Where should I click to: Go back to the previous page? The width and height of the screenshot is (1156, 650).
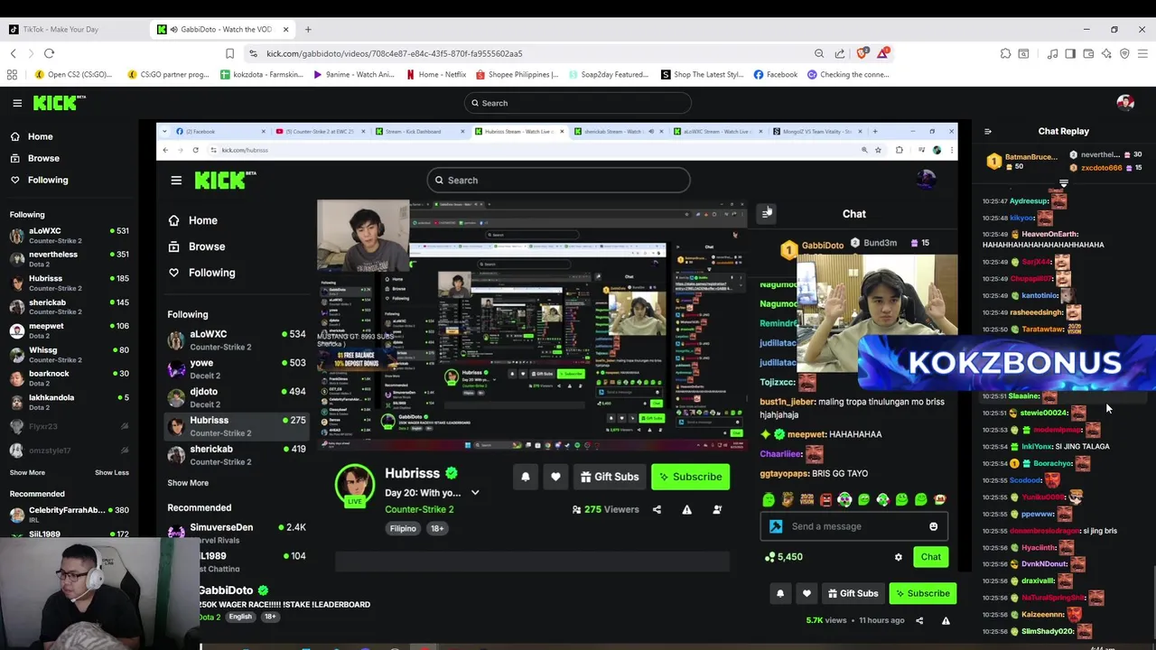[13, 53]
